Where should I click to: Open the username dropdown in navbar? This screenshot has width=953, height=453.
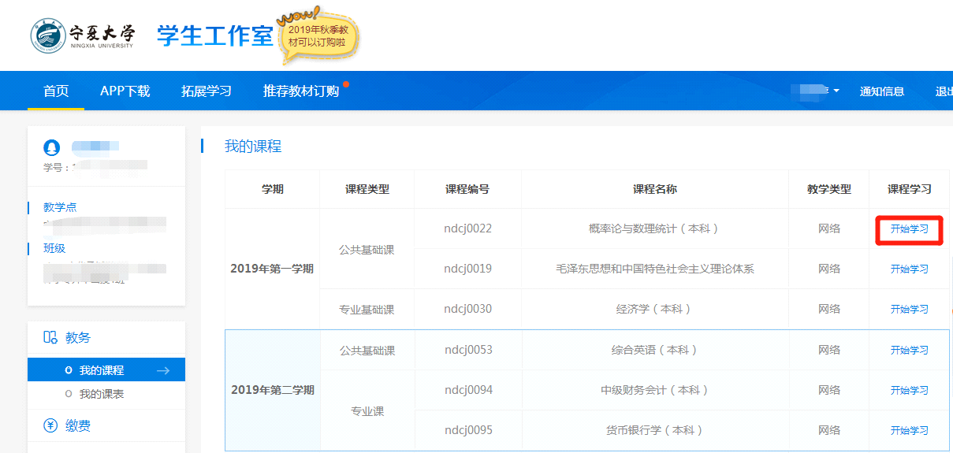click(x=819, y=91)
